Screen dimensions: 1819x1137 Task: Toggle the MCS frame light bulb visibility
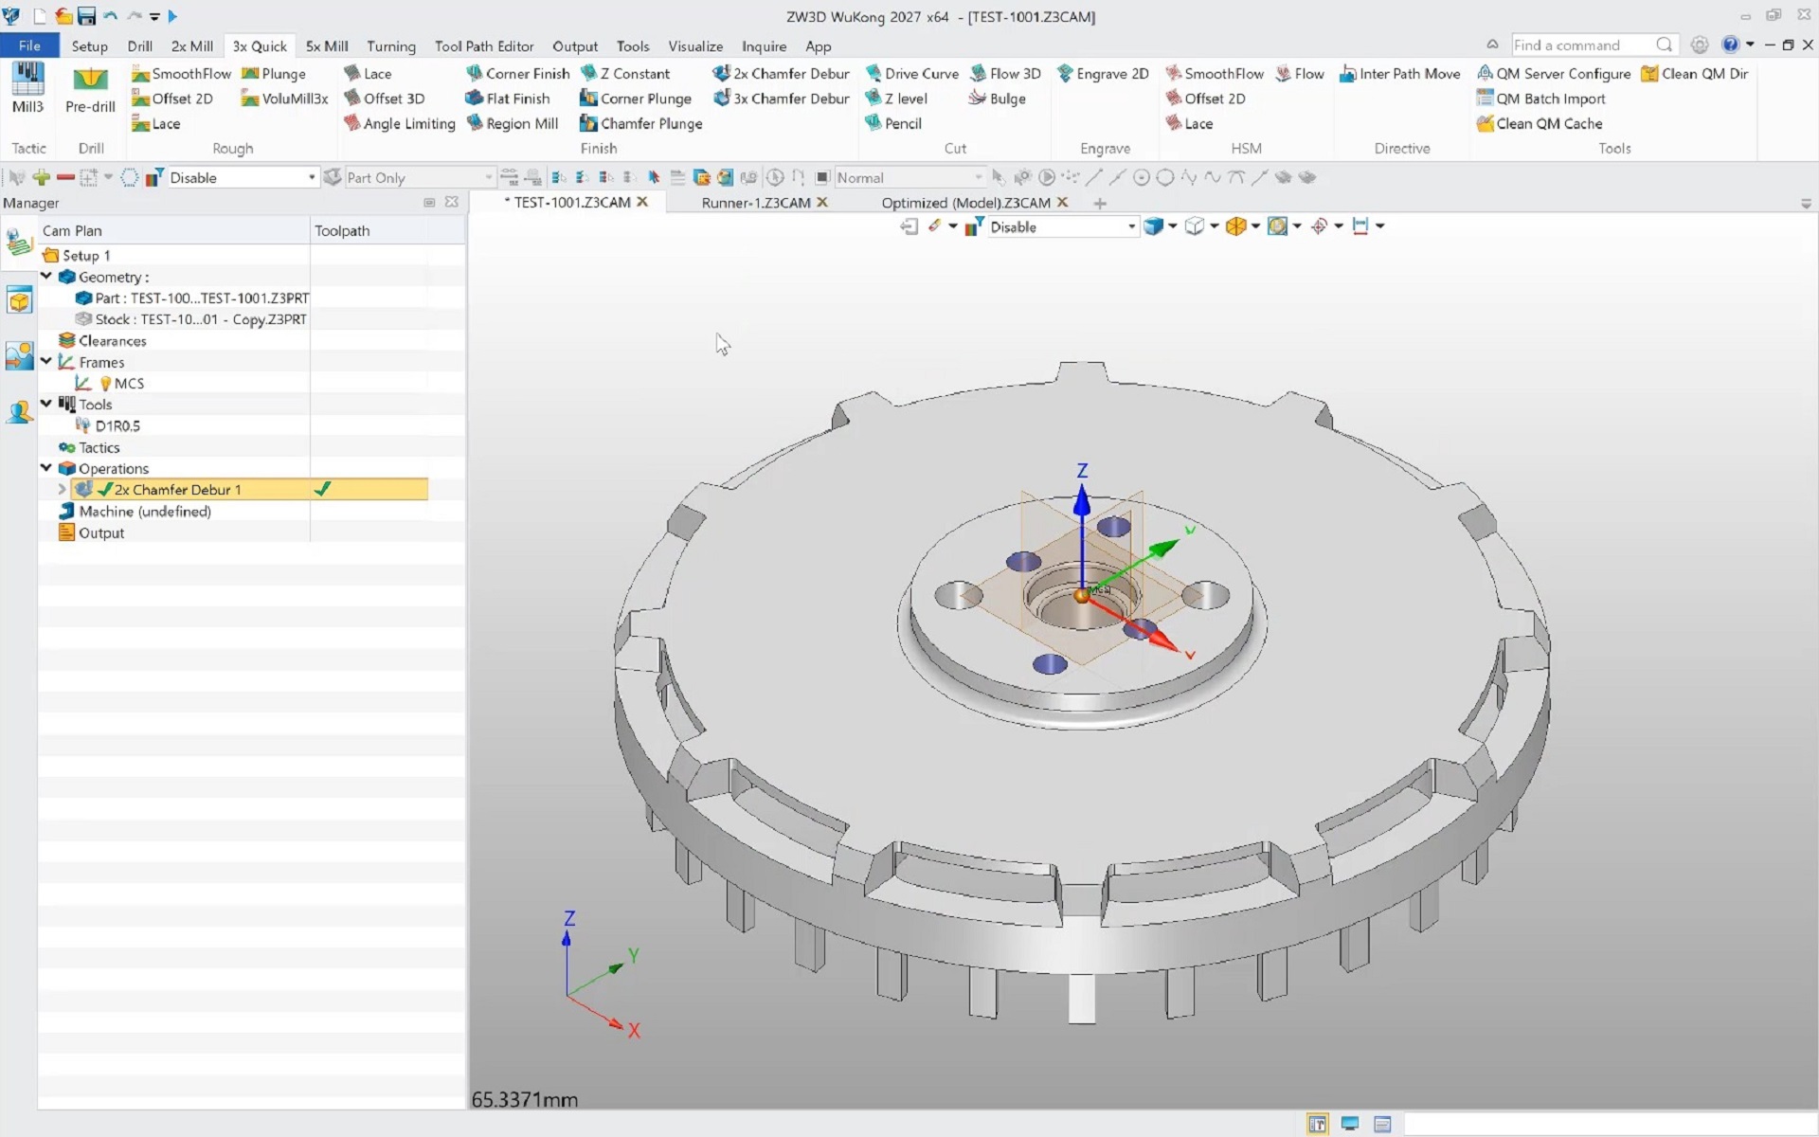coord(105,384)
